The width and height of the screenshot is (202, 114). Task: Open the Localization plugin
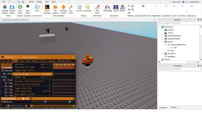(x=166, y=6)
